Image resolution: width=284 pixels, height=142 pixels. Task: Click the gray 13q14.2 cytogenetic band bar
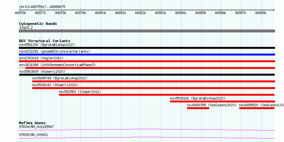(x=147, y=31)
